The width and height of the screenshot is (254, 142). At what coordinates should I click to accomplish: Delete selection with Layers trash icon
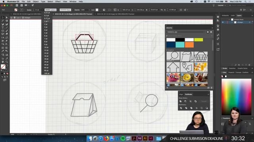(x=249, y=65)
